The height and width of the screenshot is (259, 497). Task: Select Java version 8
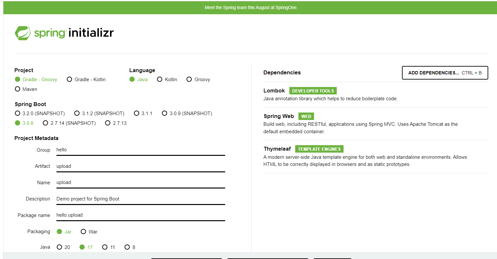pos(130,247)
